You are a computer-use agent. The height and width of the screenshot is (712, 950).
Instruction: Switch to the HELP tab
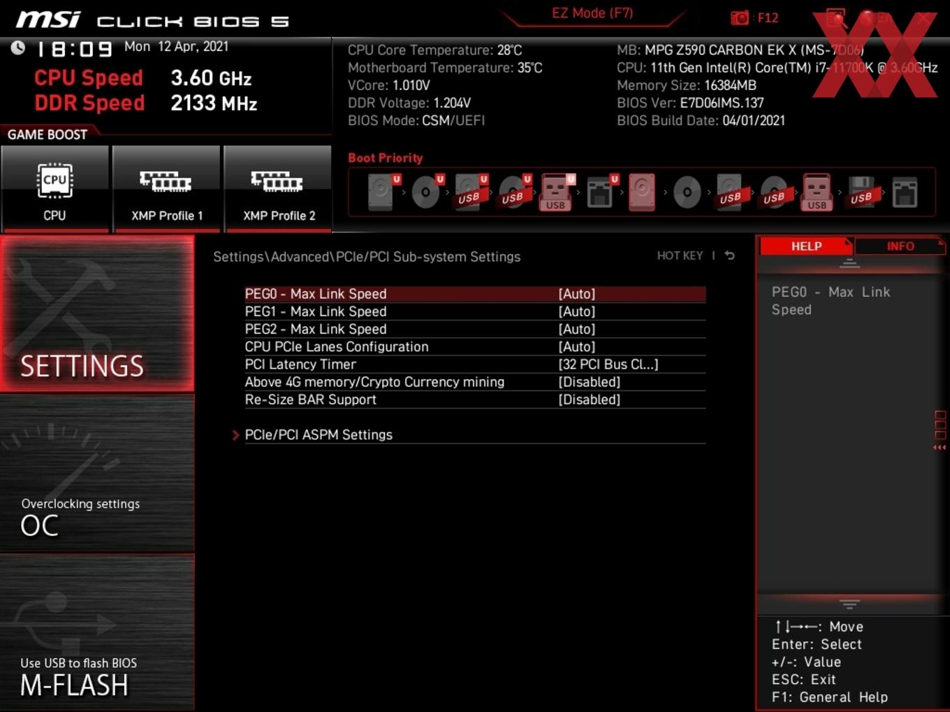click(x=806, y=246)
